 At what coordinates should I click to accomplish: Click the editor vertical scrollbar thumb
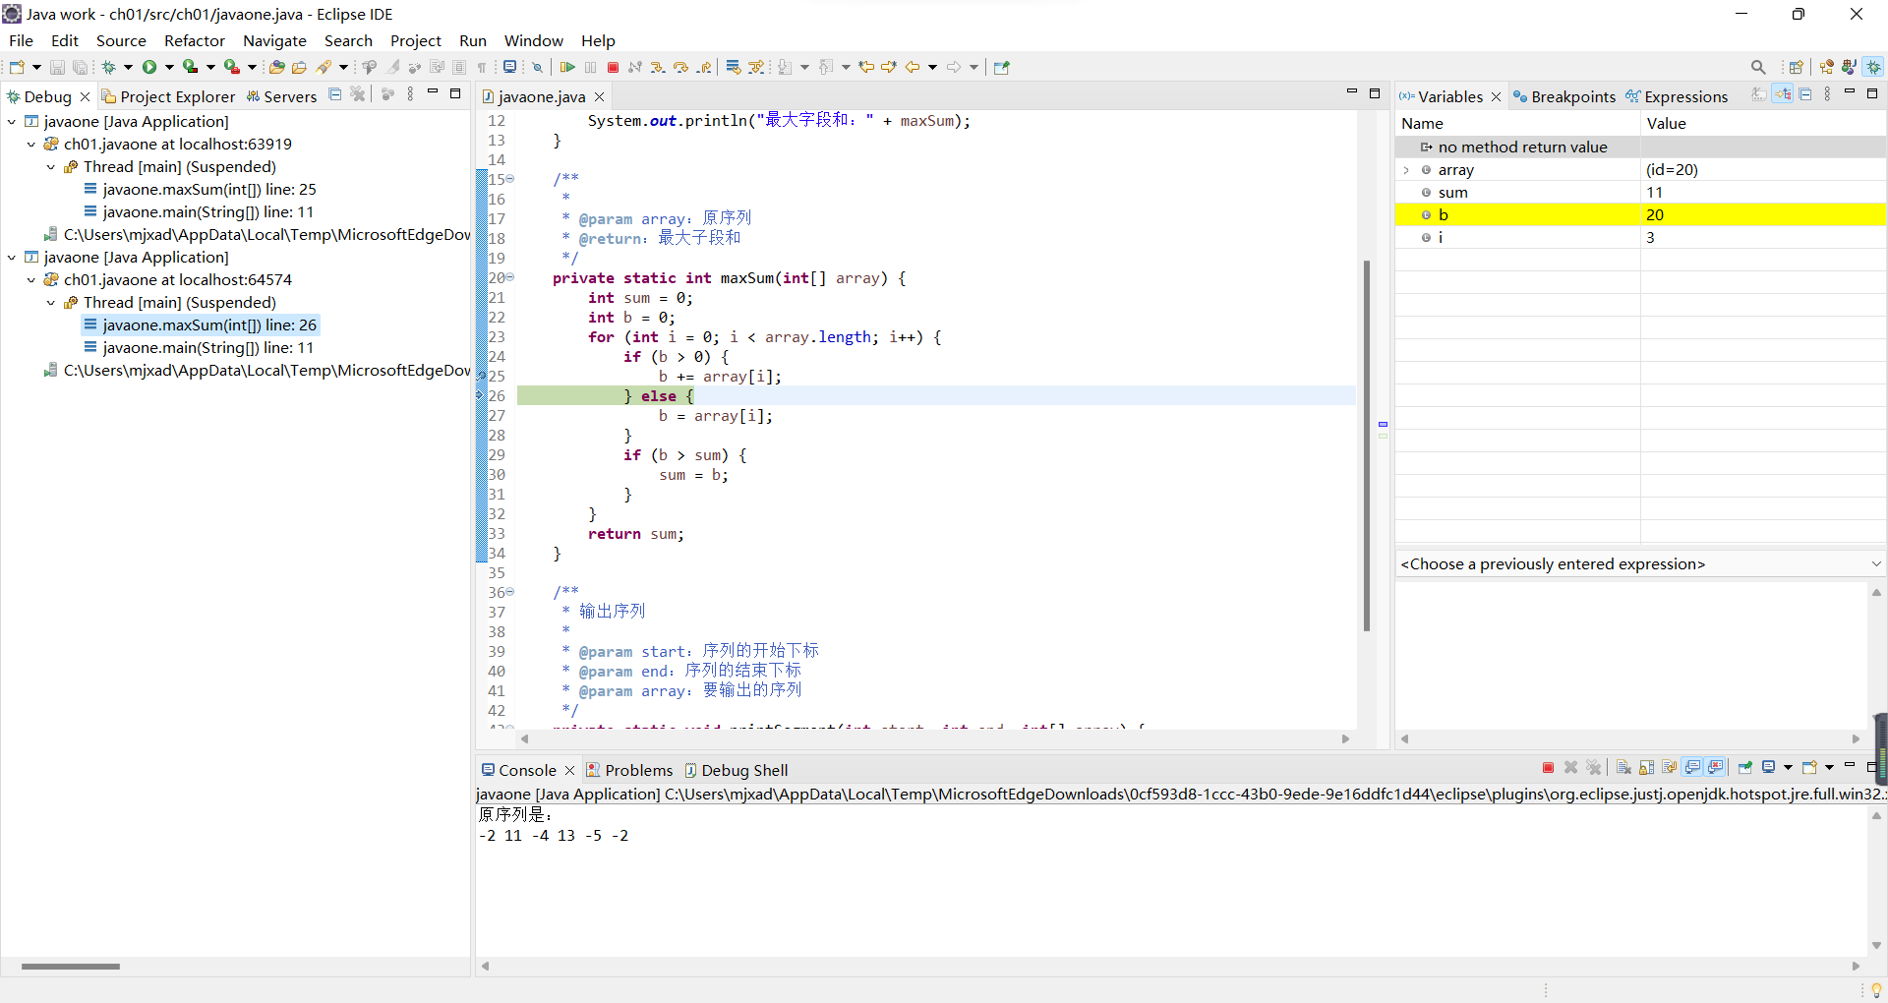[1367, 444]
